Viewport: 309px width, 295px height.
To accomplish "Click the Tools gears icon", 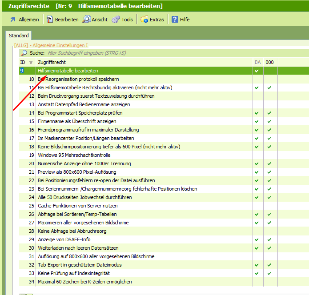I will click(116, 20).
